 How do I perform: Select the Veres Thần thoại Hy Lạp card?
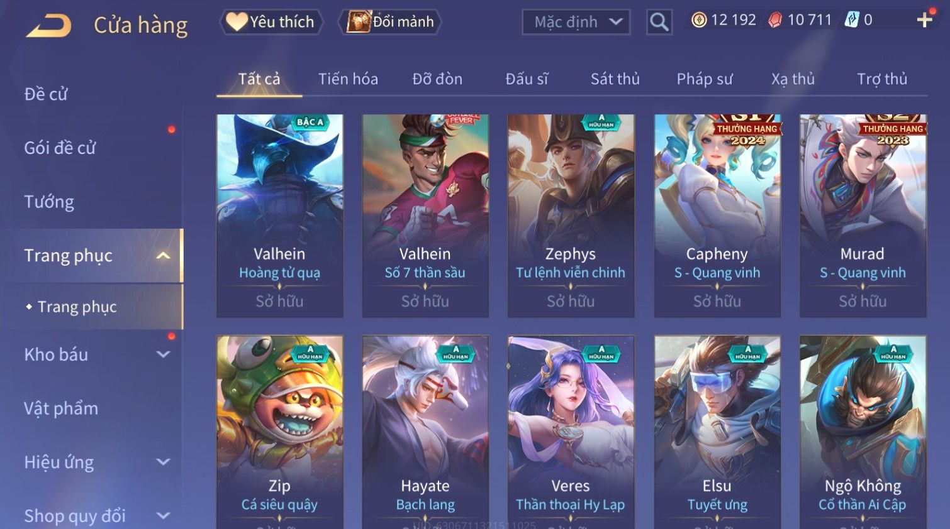tap(571, 432)
